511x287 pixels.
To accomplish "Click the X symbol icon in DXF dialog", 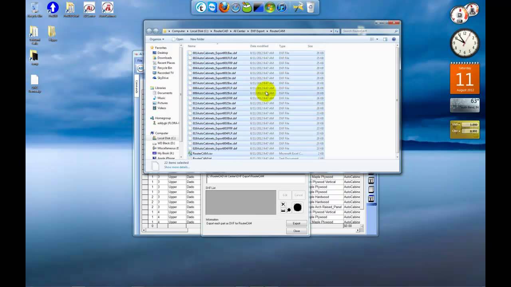I will (x=283, y=204).
